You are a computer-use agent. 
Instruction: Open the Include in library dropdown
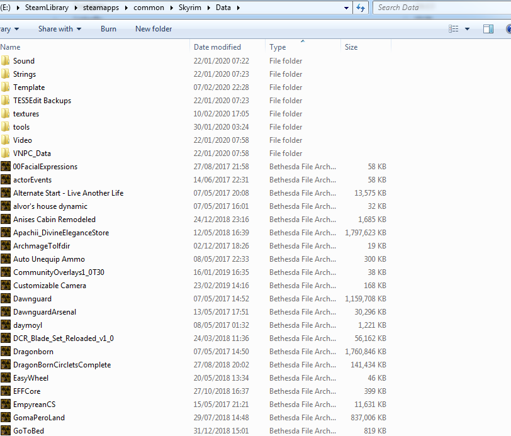tap(10, 29)
